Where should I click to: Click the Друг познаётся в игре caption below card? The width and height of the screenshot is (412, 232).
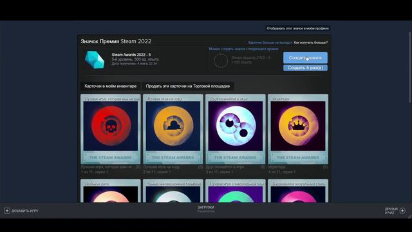click(225, 167)
